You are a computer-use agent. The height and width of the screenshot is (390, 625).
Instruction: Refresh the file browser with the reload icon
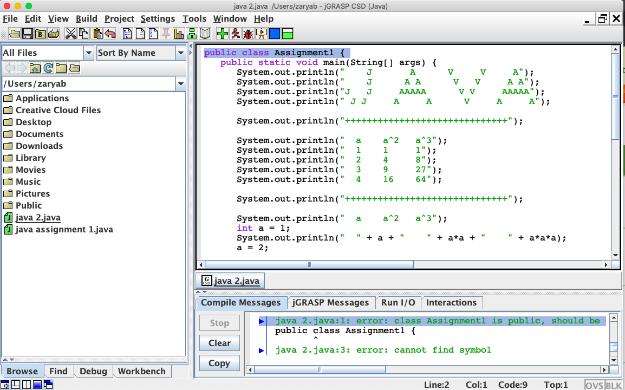point(48,68)
